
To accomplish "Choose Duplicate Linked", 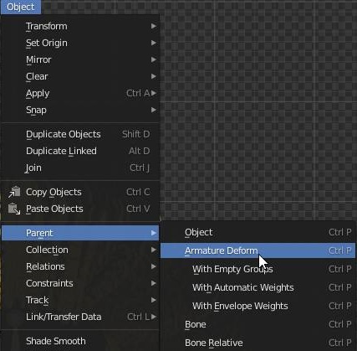I will point(80,151).
